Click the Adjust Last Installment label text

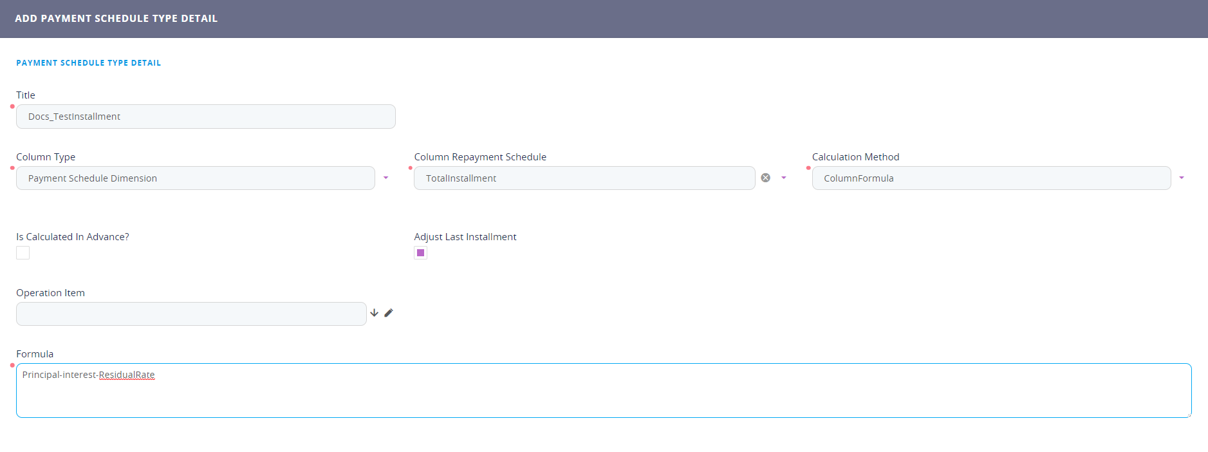point(465,237)
